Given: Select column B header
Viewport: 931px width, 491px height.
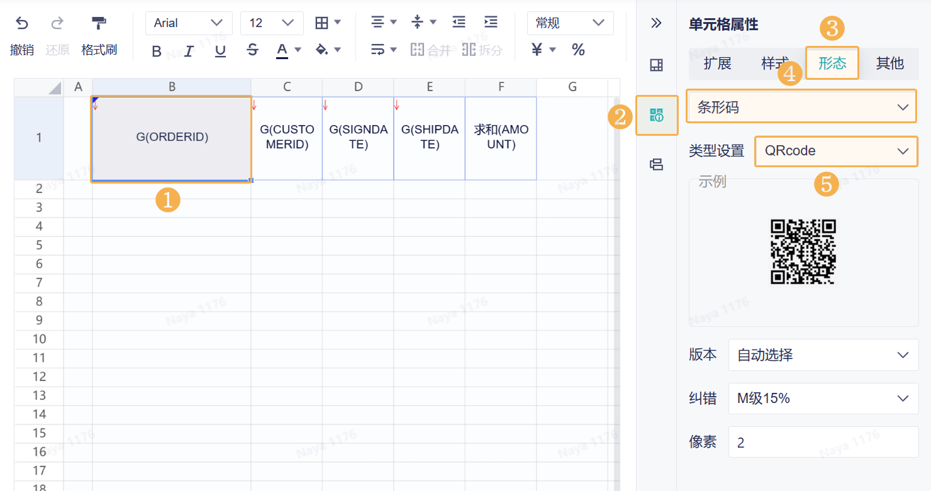Looking at the screenshot, I should 172,87.
